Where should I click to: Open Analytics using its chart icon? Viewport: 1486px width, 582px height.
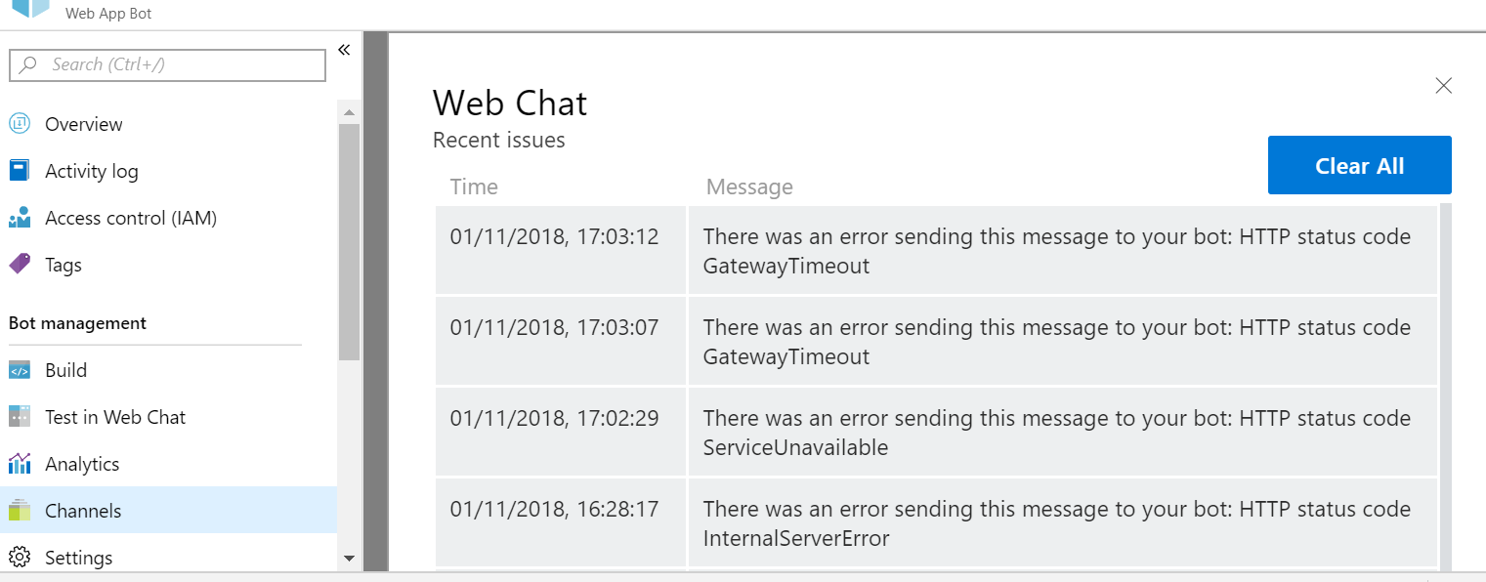point(21,464)
